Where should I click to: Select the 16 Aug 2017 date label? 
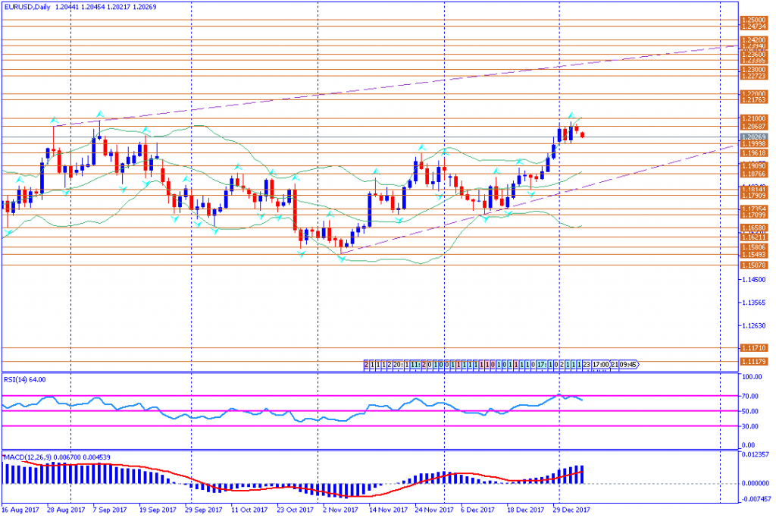point(20,510)
